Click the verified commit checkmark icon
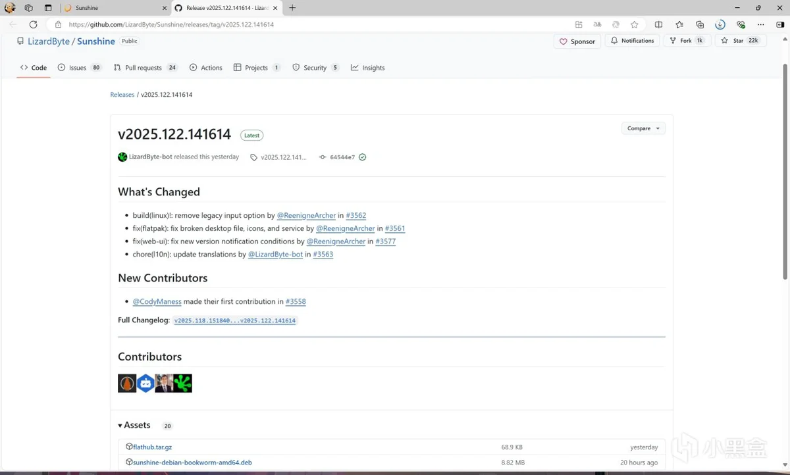Image resolution: width=790 pixels, height=475 pixels. 363,157
